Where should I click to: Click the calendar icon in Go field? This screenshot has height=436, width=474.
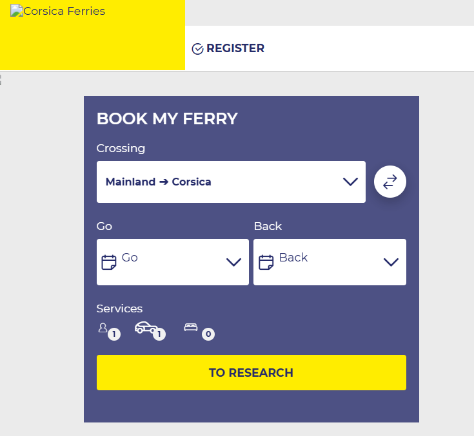(109, 262)
